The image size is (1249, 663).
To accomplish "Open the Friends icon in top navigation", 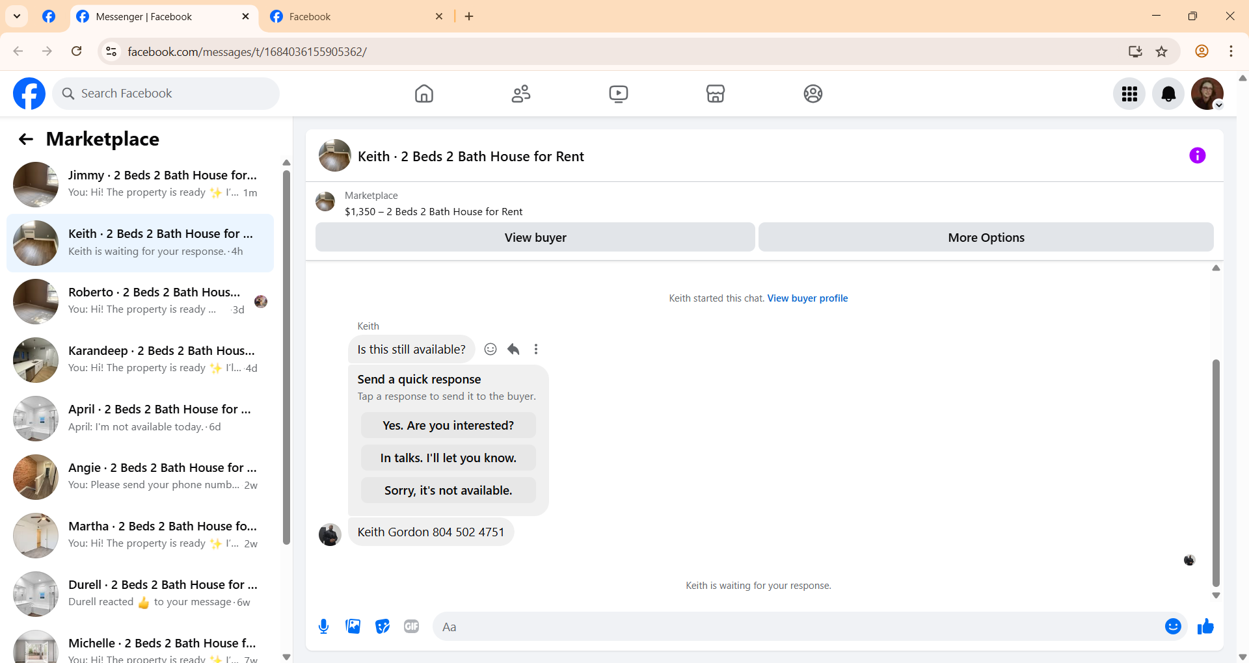I will coord(521,94).
